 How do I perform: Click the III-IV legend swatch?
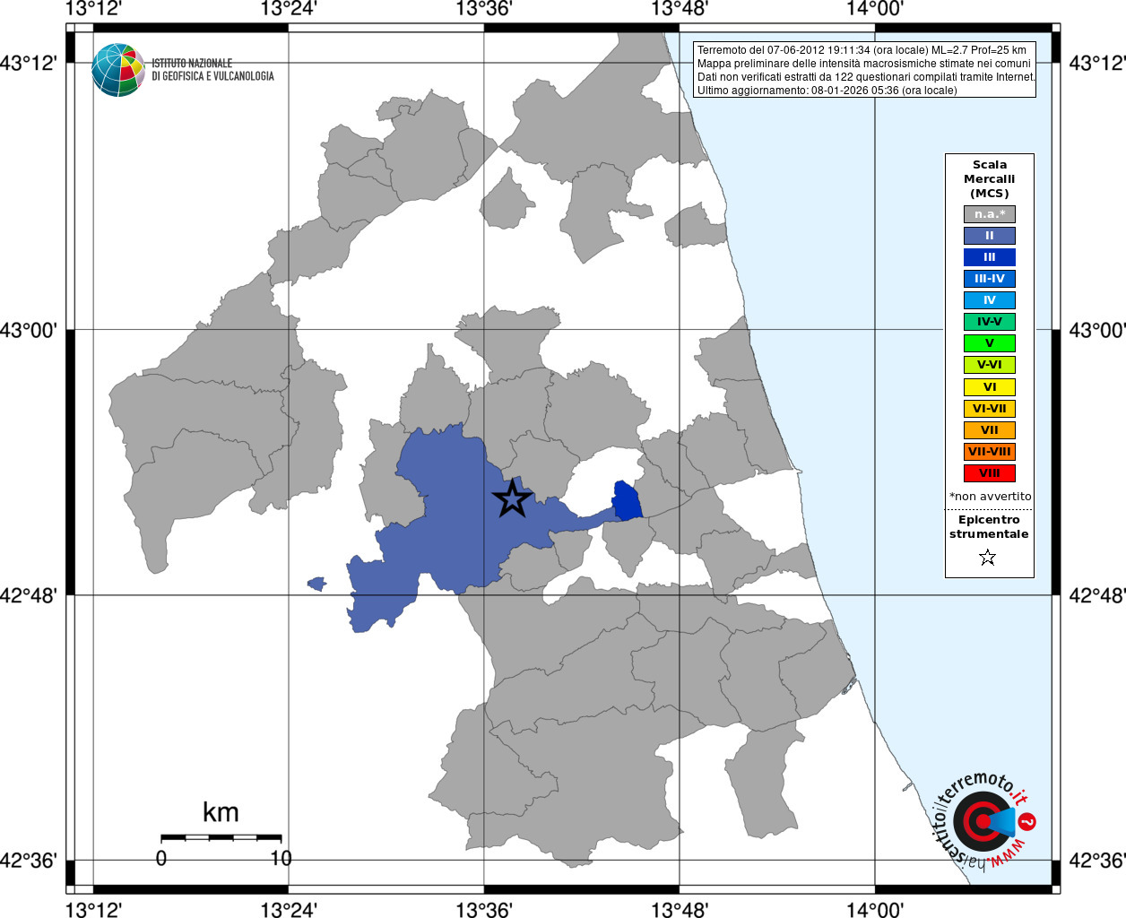pos(990,279)
